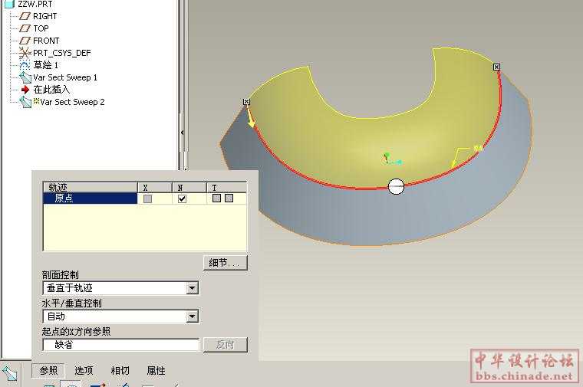Click the 反向 reverse button
This screenshot has width=583, height=387.
[x=226, y=345]
